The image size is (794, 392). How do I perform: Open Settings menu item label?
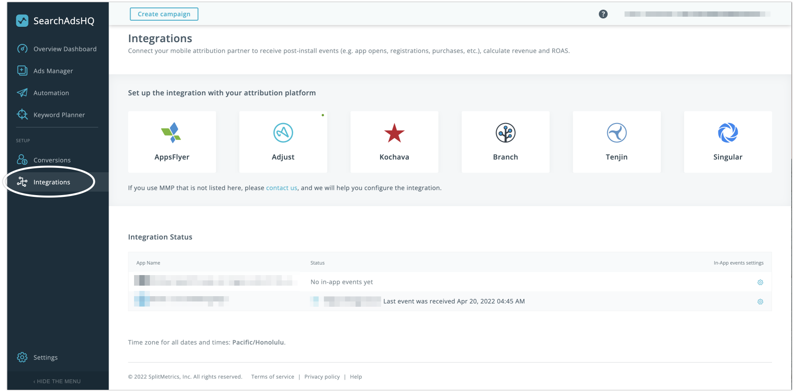pos(45,357)
